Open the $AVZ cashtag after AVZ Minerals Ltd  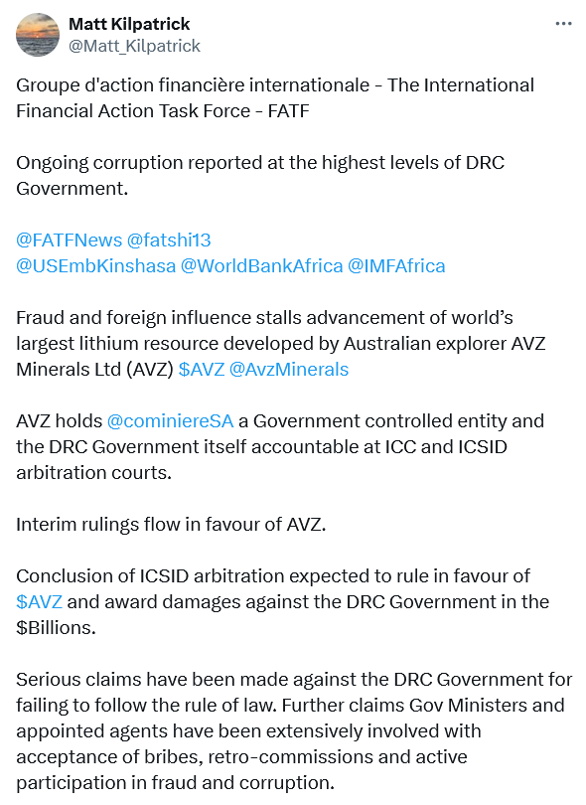coord(202,370)
